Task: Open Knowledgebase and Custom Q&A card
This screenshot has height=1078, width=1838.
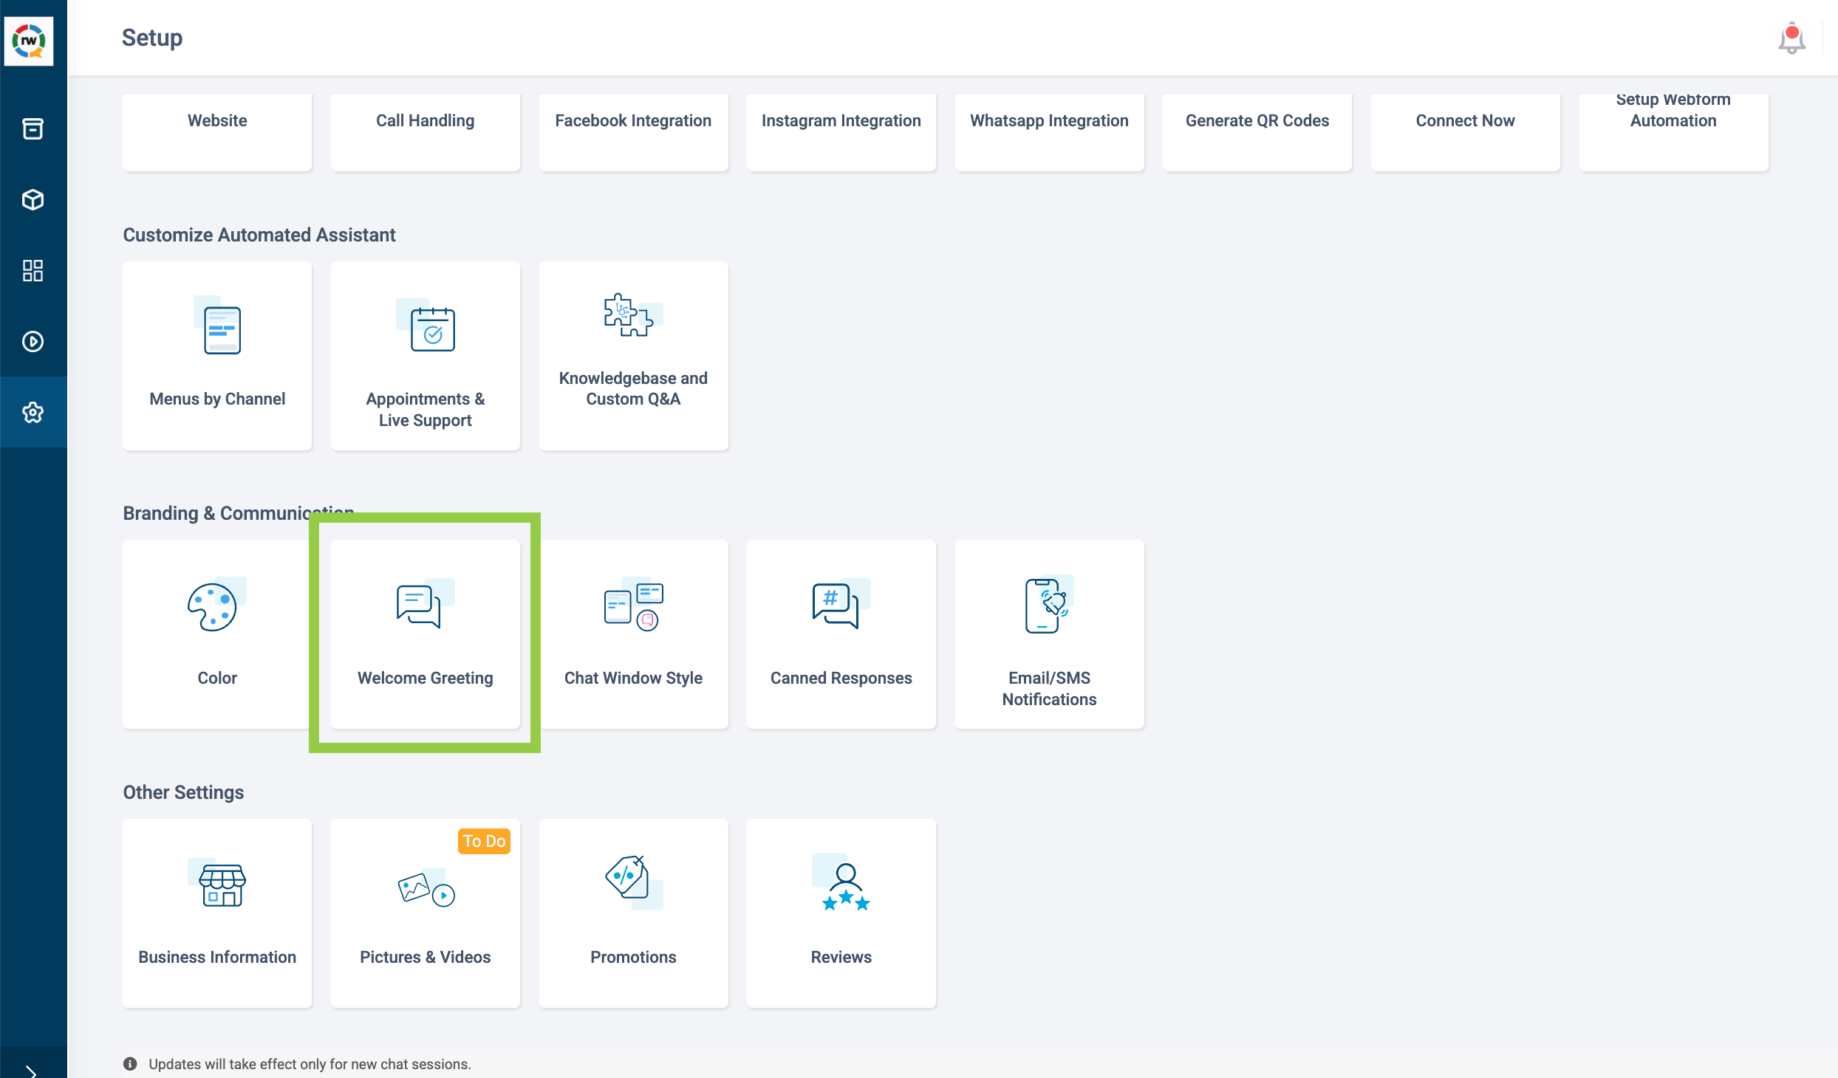Action: [633, 356]
